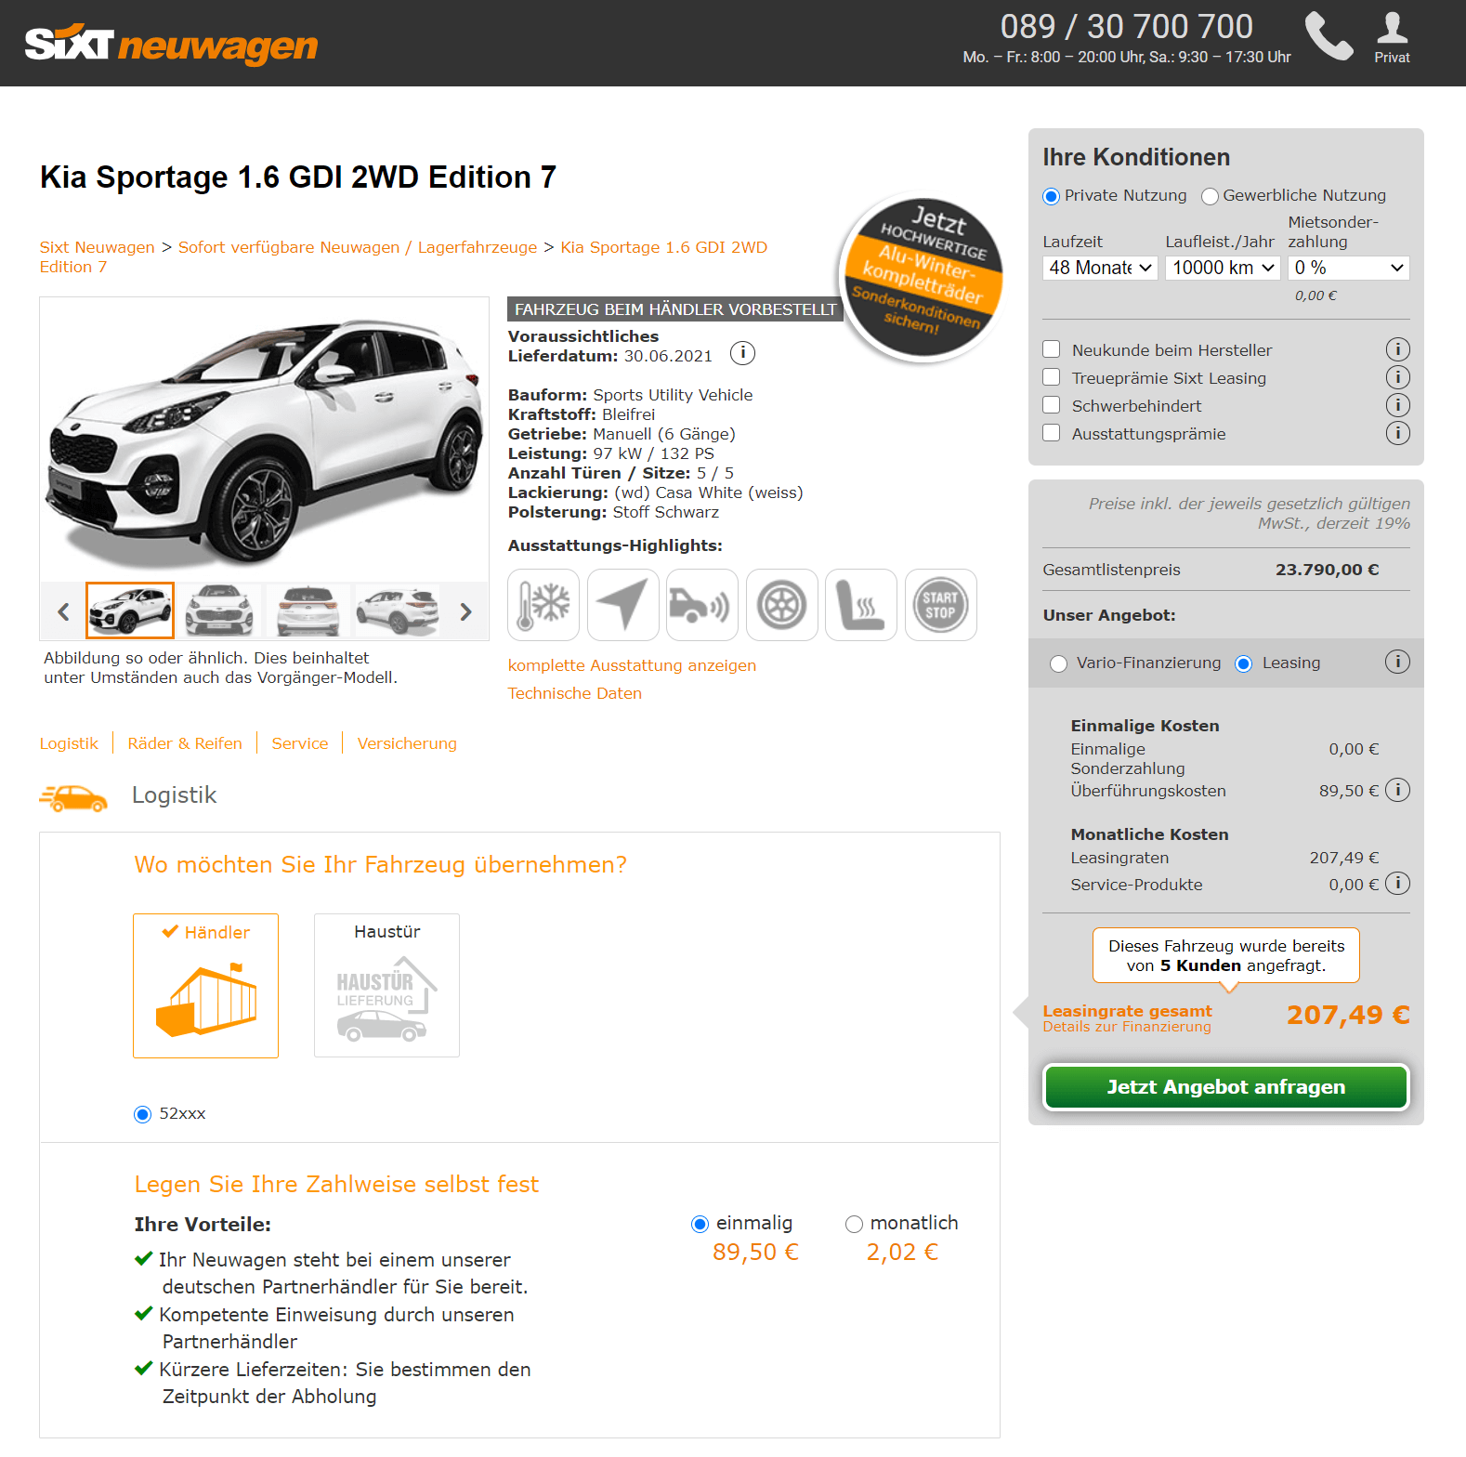The image size is (1466, 1457).
Task: Select Private Nutzung radio button
Action: (1051, 196)
